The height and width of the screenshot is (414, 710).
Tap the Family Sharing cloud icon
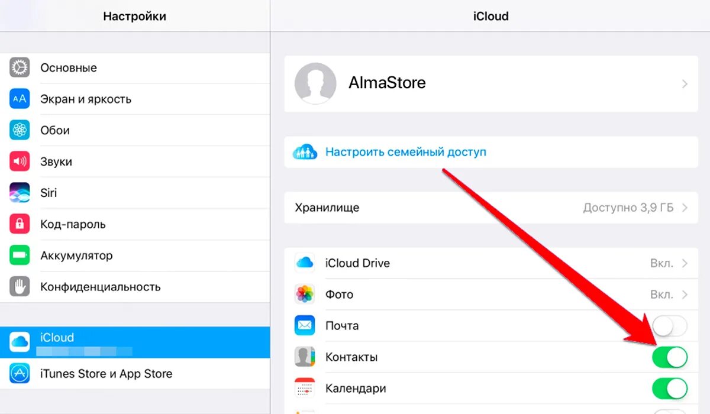pyautogui.click(x=305, y=152)
